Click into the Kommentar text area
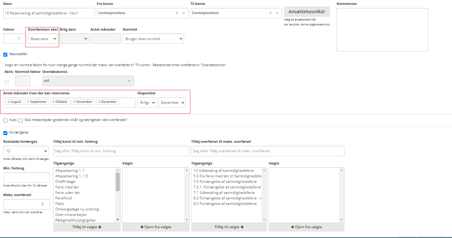The width and height of the screenshot is (452, 238). pos(382,30)
